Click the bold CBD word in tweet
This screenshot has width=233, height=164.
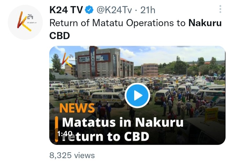60,36
